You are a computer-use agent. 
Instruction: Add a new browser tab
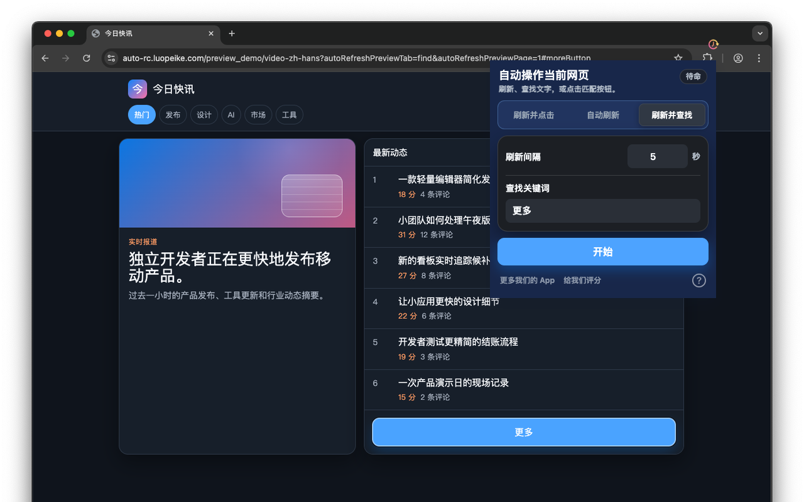(232, 34)
